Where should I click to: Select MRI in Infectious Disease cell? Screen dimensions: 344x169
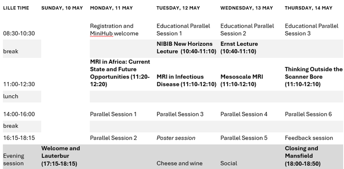point(186,80)
